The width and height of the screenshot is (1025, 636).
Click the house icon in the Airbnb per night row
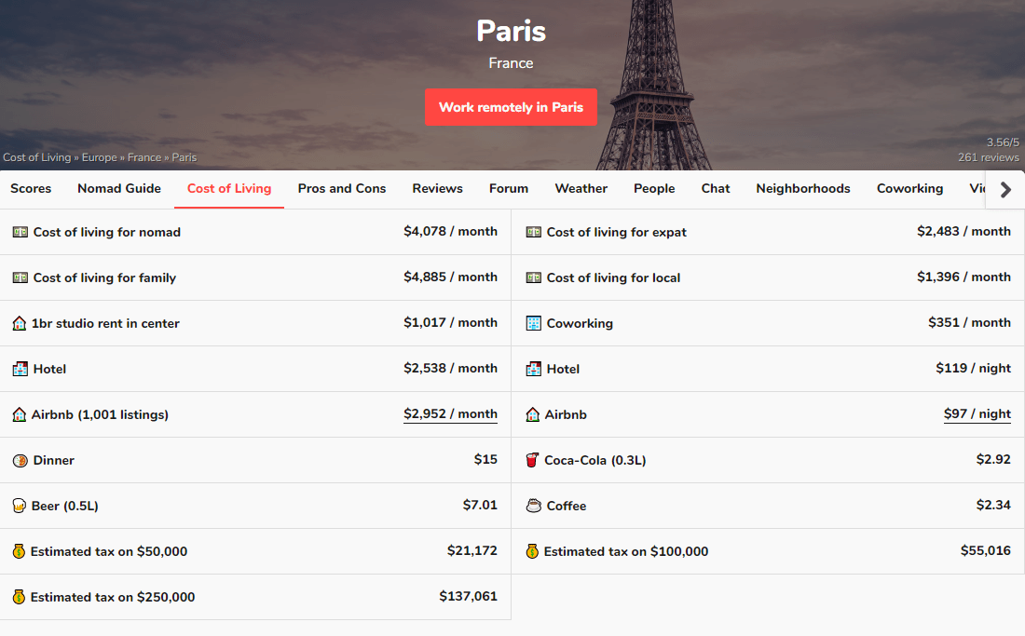(x=533, y=414)
